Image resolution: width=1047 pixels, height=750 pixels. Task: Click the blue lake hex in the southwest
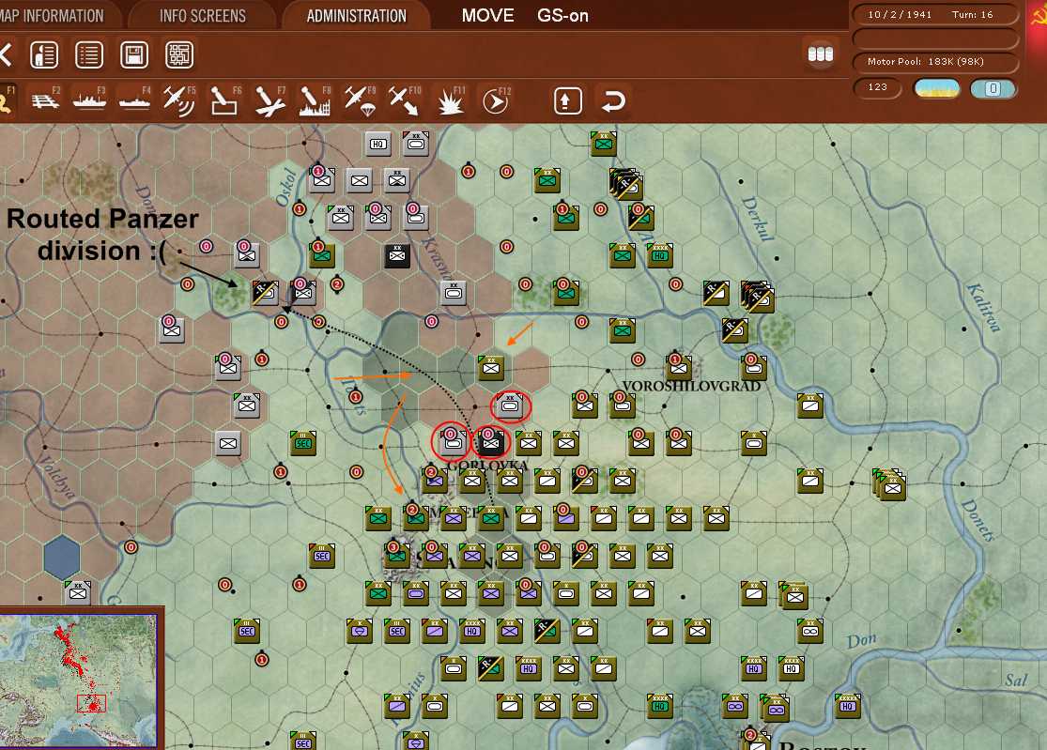pos(61,557)
